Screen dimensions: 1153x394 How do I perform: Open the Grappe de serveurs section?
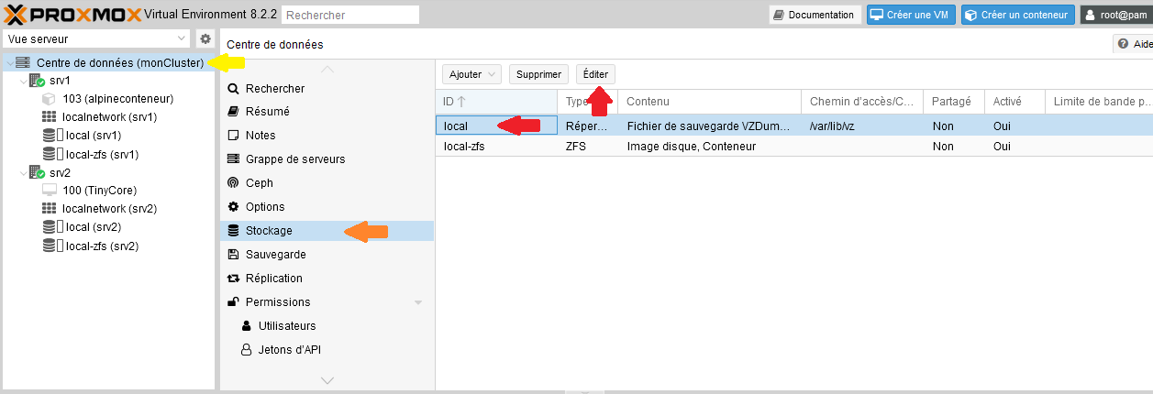[294, 159]
